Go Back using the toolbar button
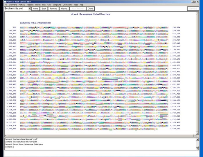The width and height of the screenshot is (203, 157). 44,9
